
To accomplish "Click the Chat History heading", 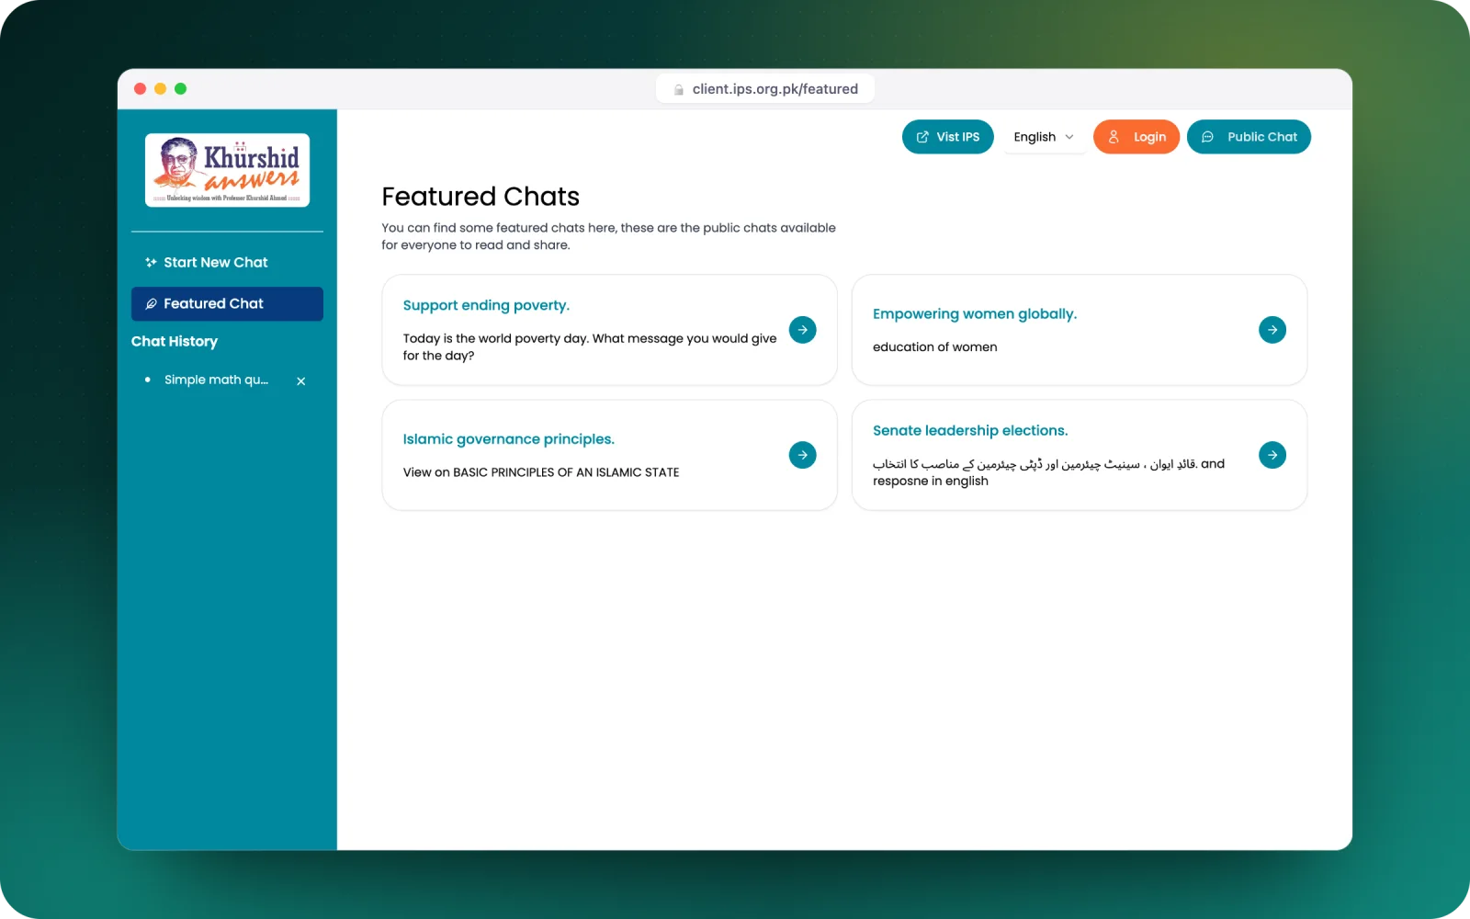I will [x=175, y=341].
